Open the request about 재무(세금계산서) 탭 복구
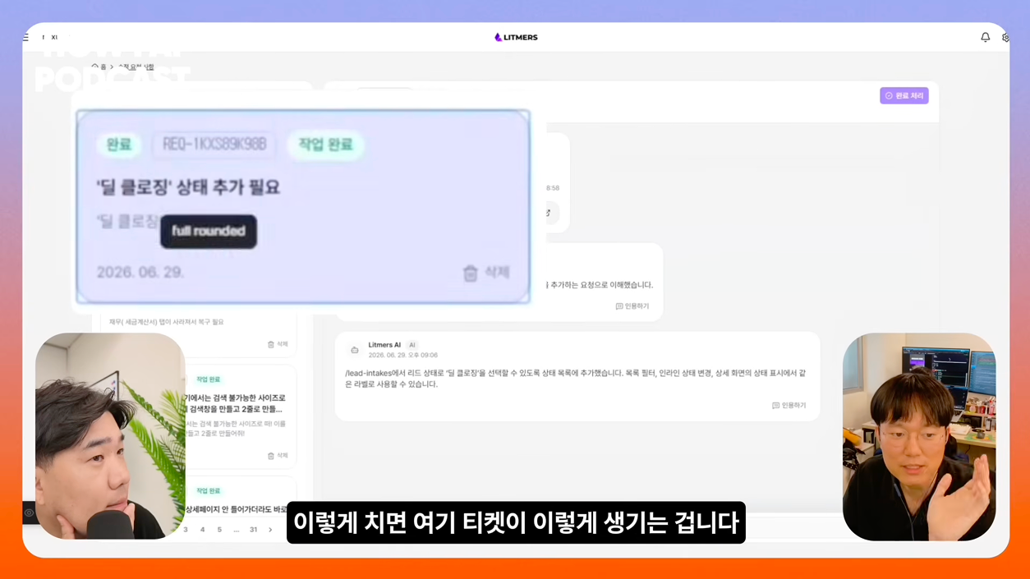This screenshot has height=579, width=1030. coord(166,322)
